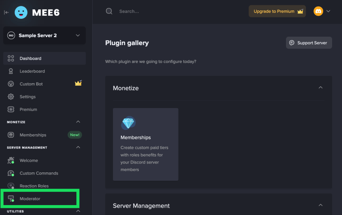
Task: Collapse the Server Management plugin section
Action: (320, 205)
